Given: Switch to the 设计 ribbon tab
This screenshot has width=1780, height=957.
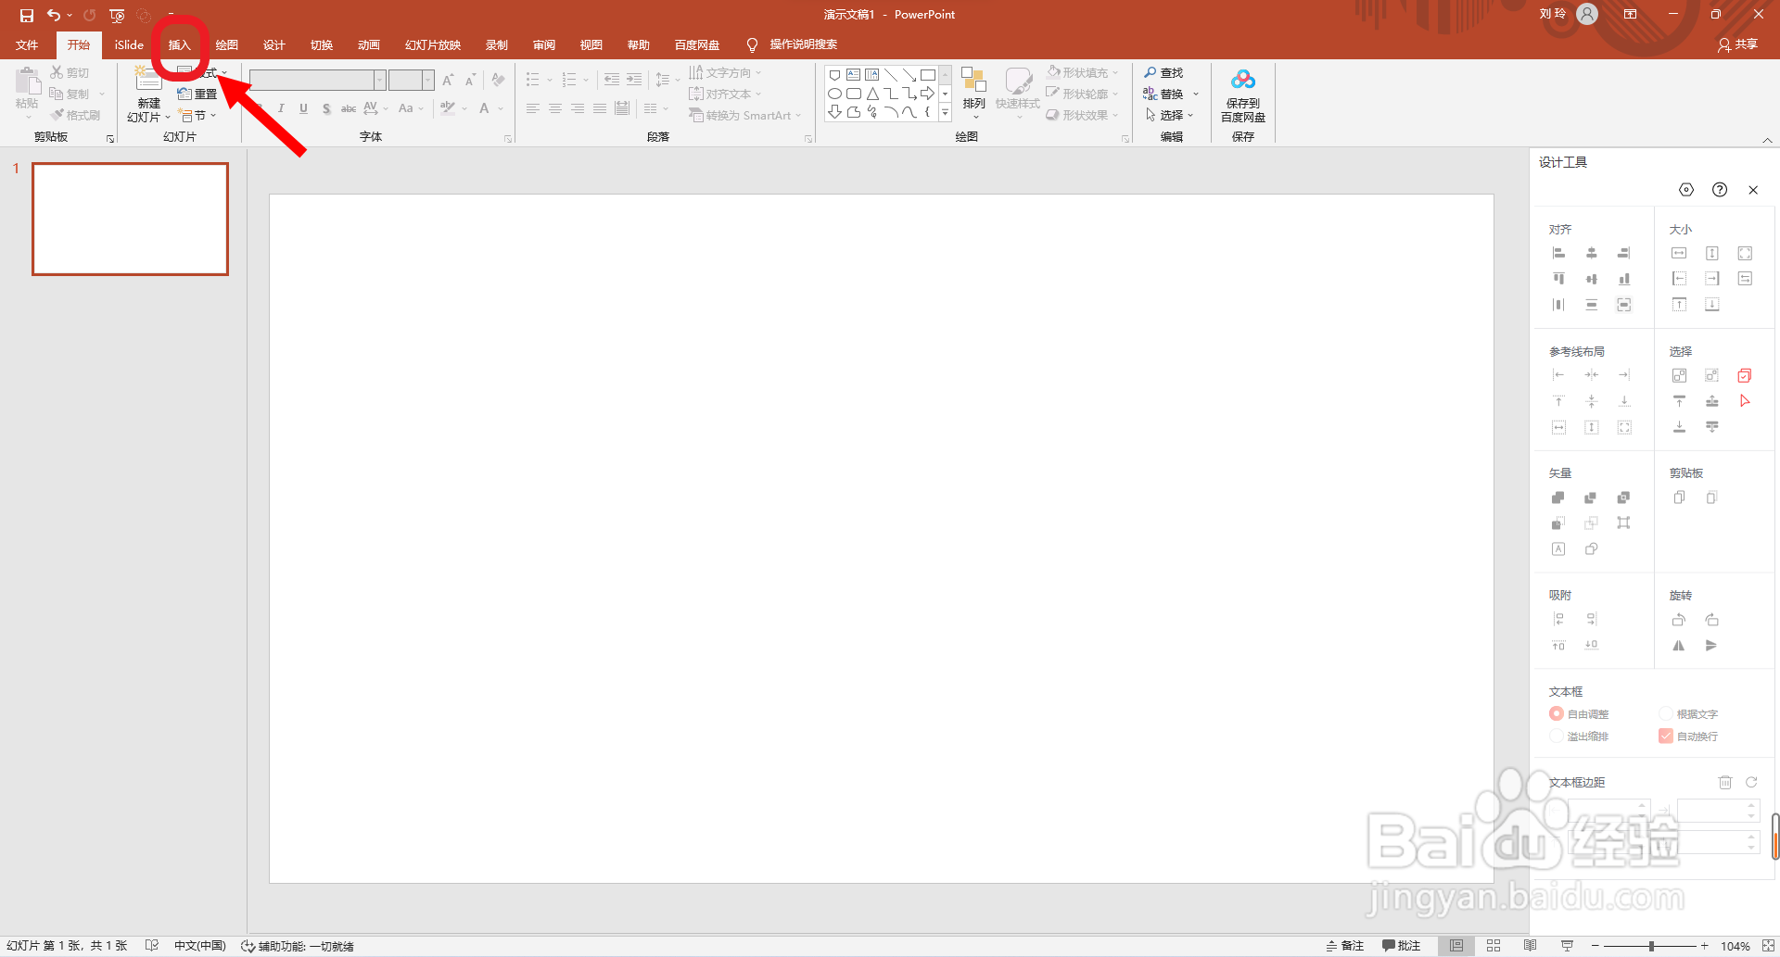Looking at the screenshot, I should (273, 44).
